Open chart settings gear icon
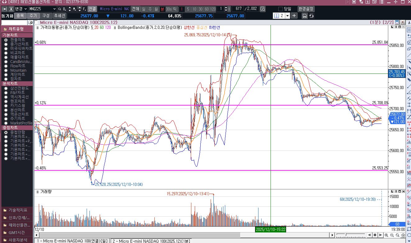The height and width of the screenshot is (243, 411). point(403,235)
